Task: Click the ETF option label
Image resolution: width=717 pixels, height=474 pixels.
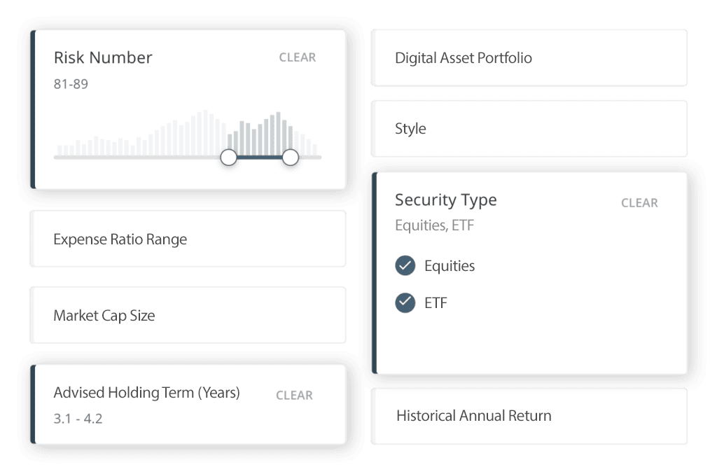Action: [x=436, y=303]
